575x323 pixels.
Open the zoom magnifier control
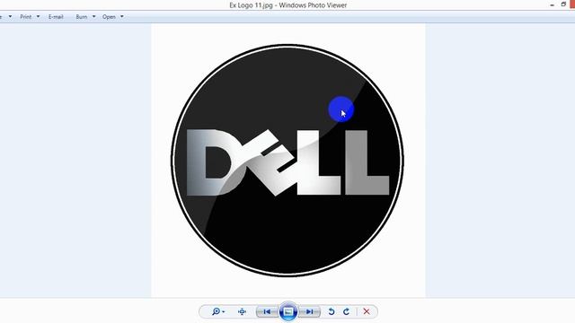click(x=217, y=311)
